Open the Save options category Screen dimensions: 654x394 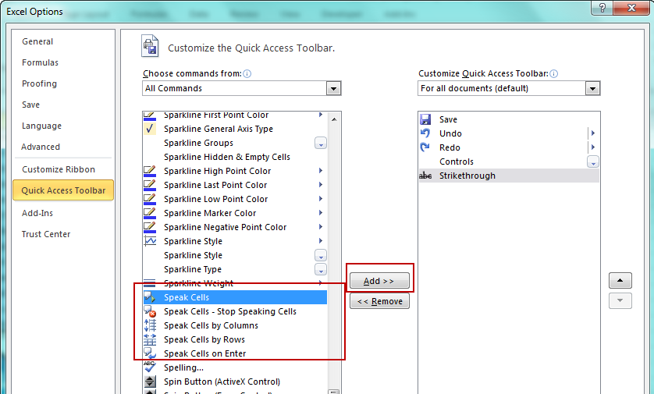(x=63, y=105)
